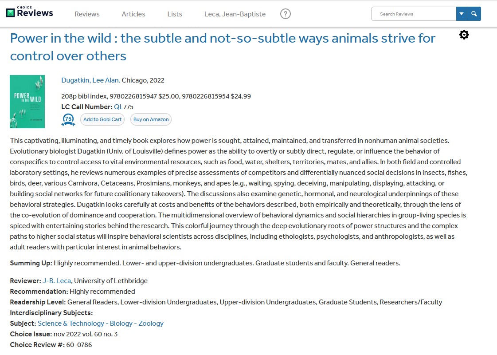This screenshot has height=355, width=497.
Task: Open the Leca, Jean-Baptiste account menu
Action: (x=235, y=14)
